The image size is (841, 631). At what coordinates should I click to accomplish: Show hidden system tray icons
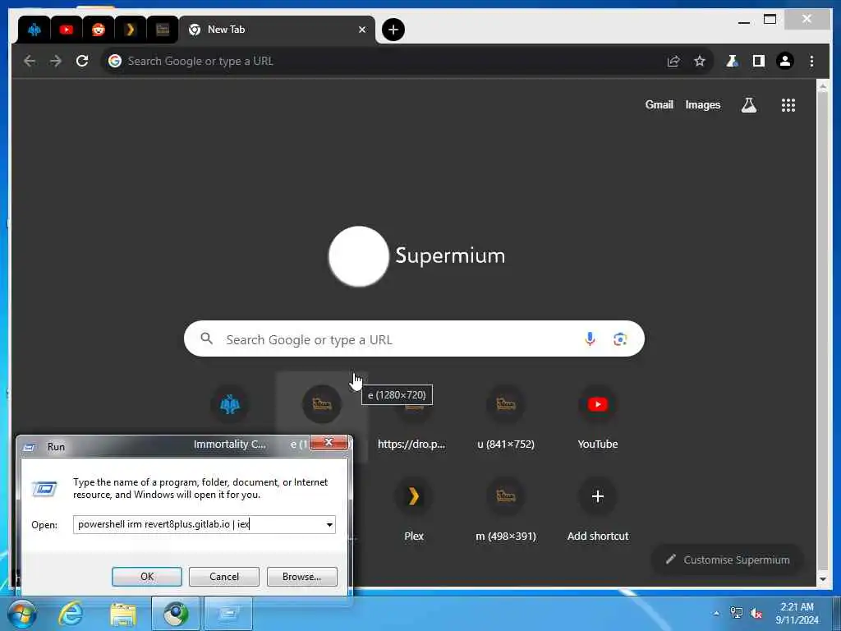tap(716, 613)
